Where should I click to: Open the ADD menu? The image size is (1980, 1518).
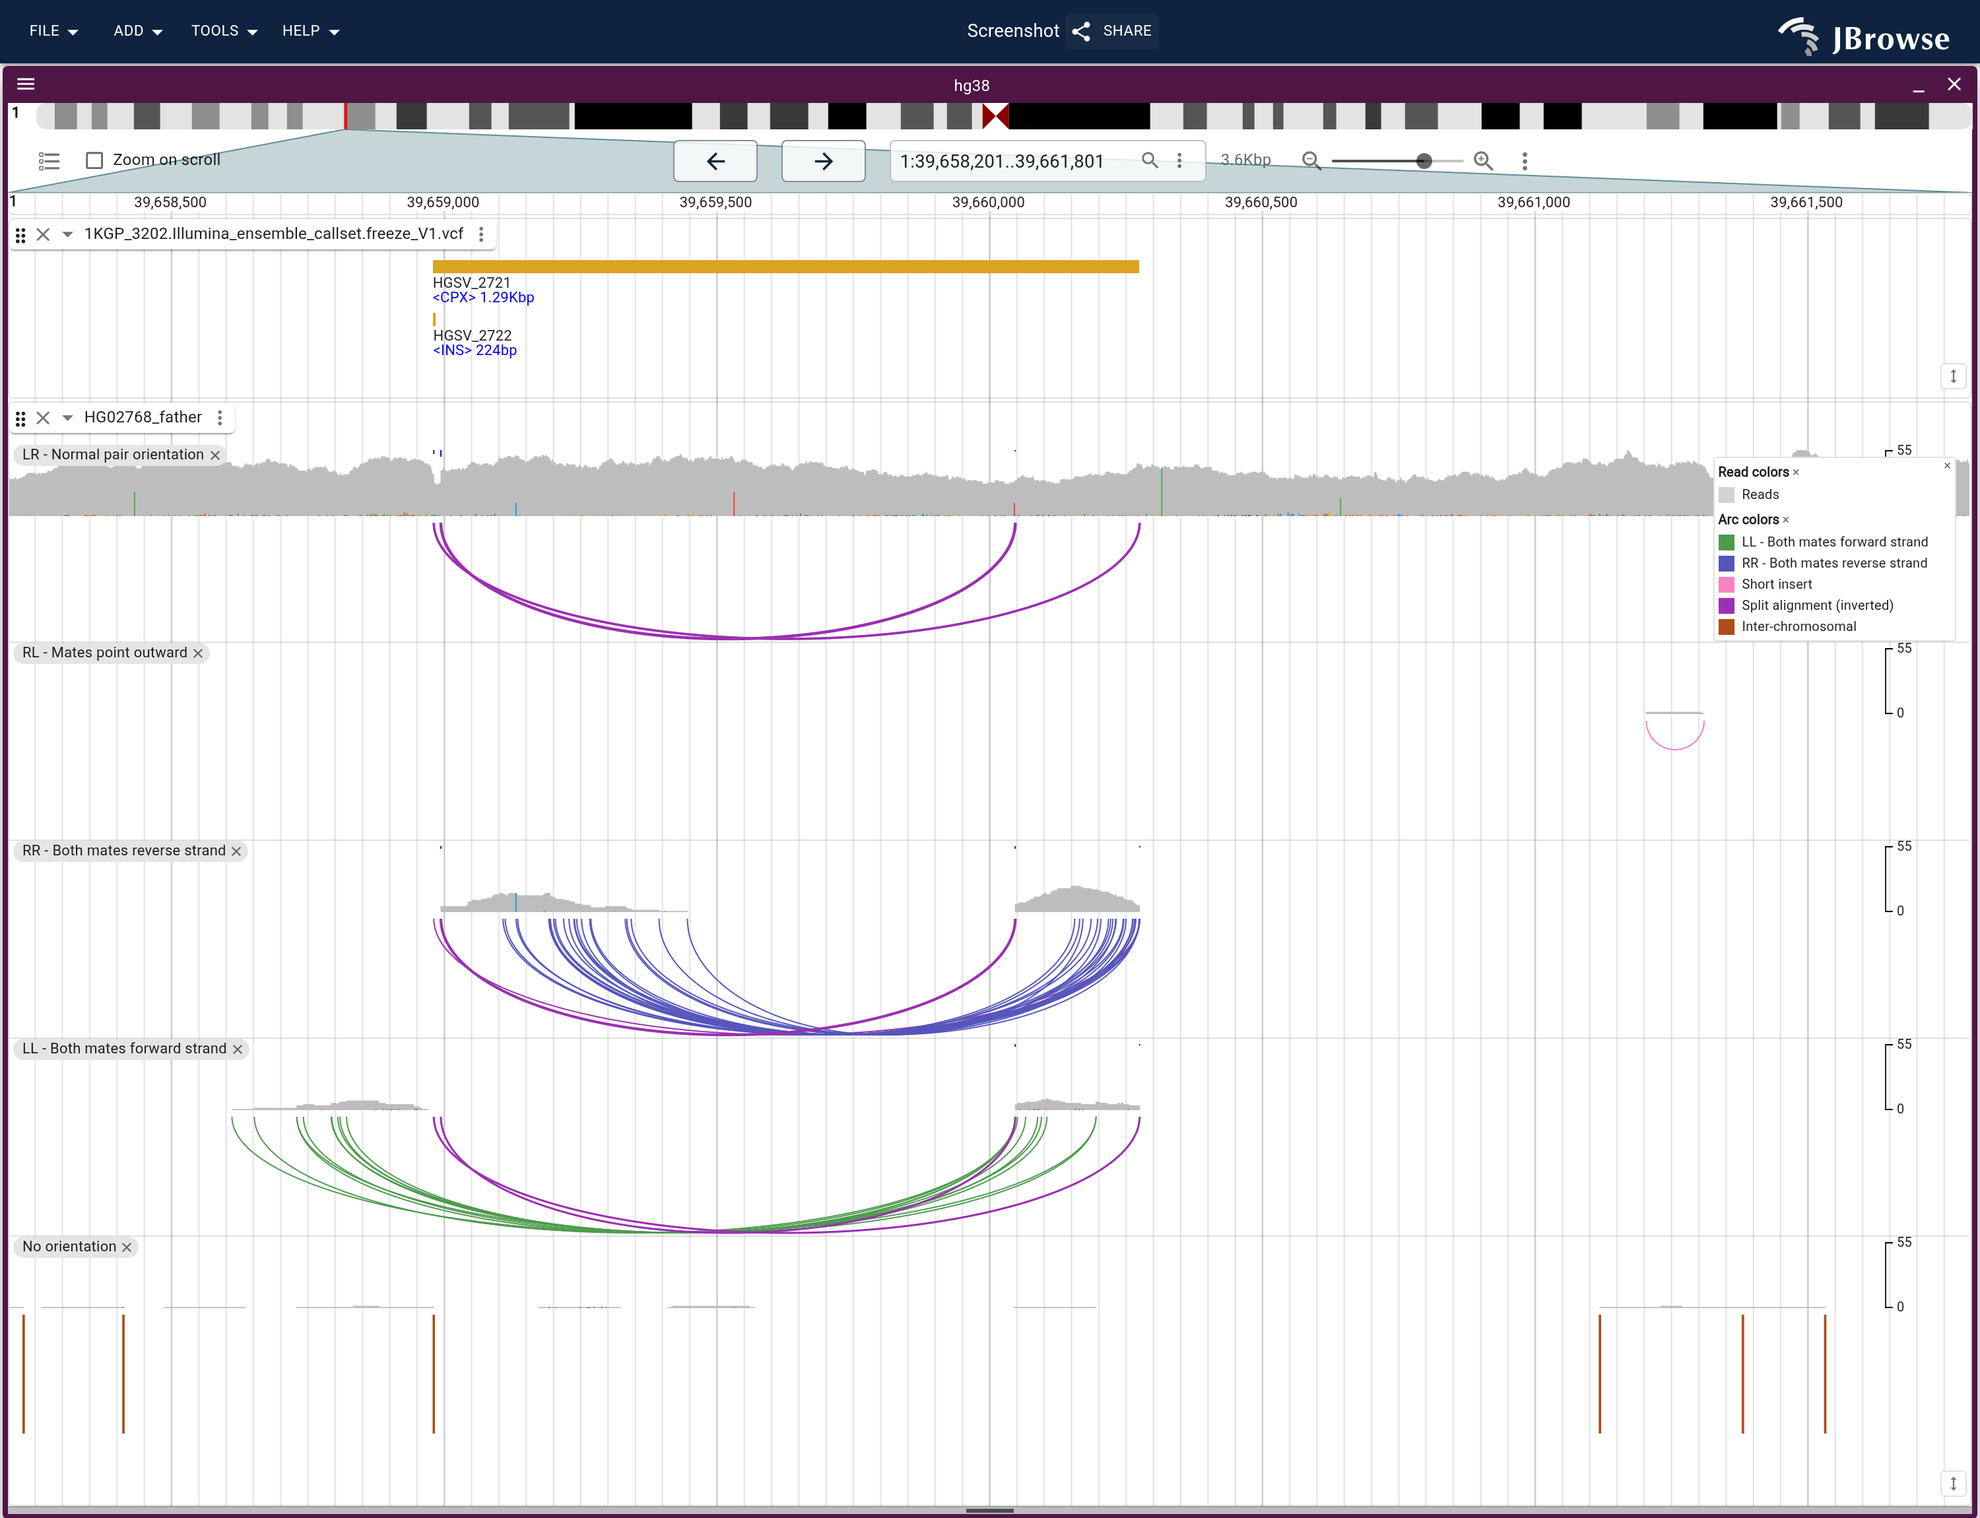(x=137, y=31)
